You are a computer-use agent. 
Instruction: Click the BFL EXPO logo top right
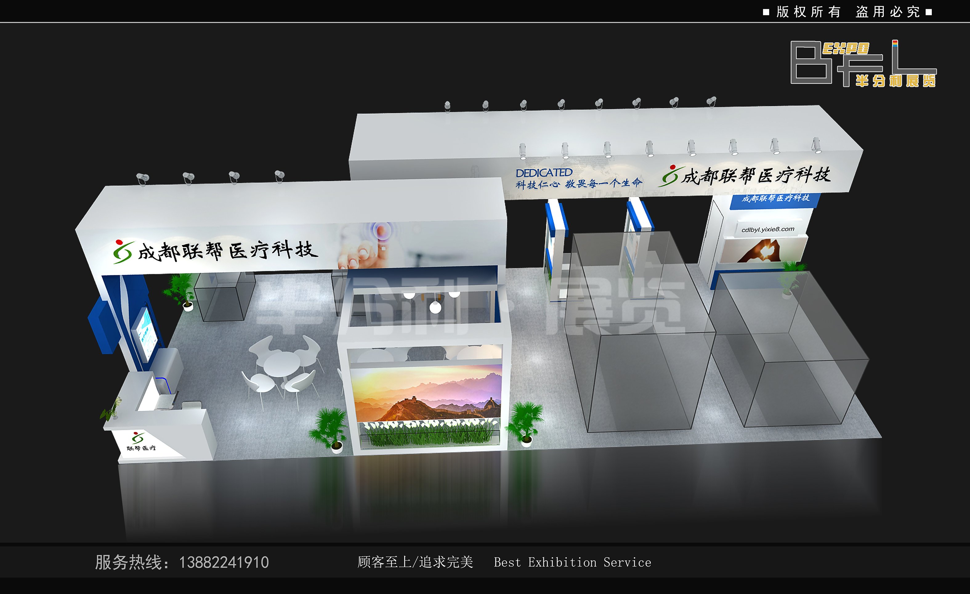pyautogui.click(x=863, y=63)
